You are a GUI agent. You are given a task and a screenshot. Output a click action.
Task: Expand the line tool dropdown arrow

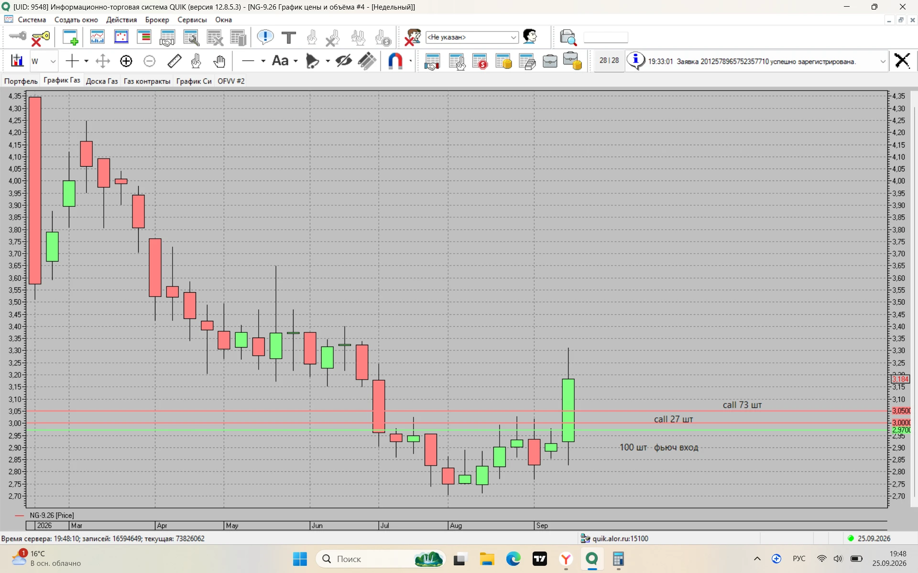coord(263,61)
